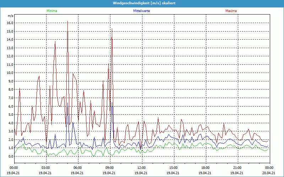The width and height of the screenshot is (284, 177).
Task: Click the 12:00 time axis label
Action: coord(141,168)
